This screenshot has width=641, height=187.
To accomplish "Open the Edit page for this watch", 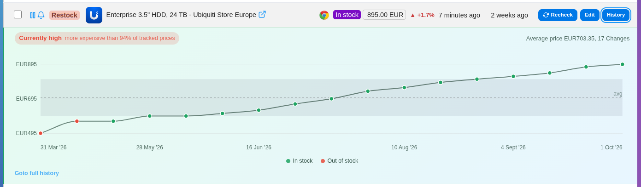I will point(590,15).
